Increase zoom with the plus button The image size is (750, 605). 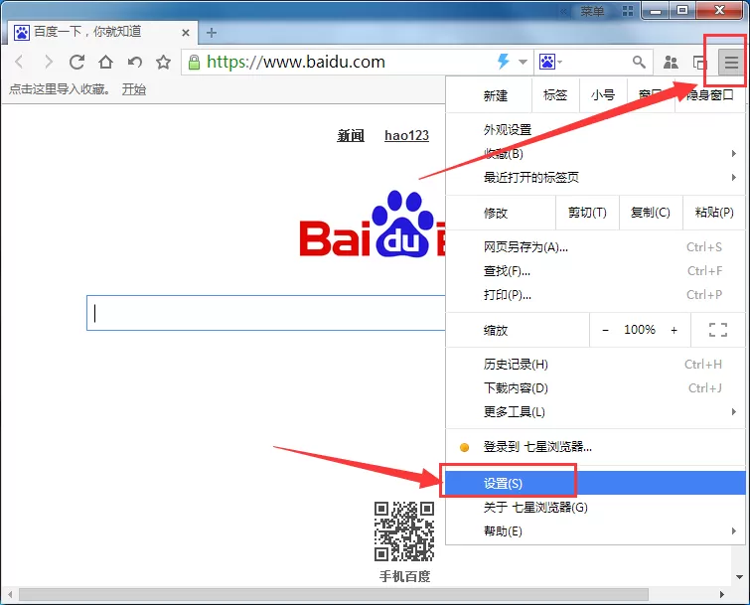[x=674, y=330]
